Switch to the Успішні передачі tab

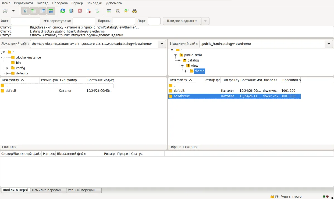click(84, 190)
